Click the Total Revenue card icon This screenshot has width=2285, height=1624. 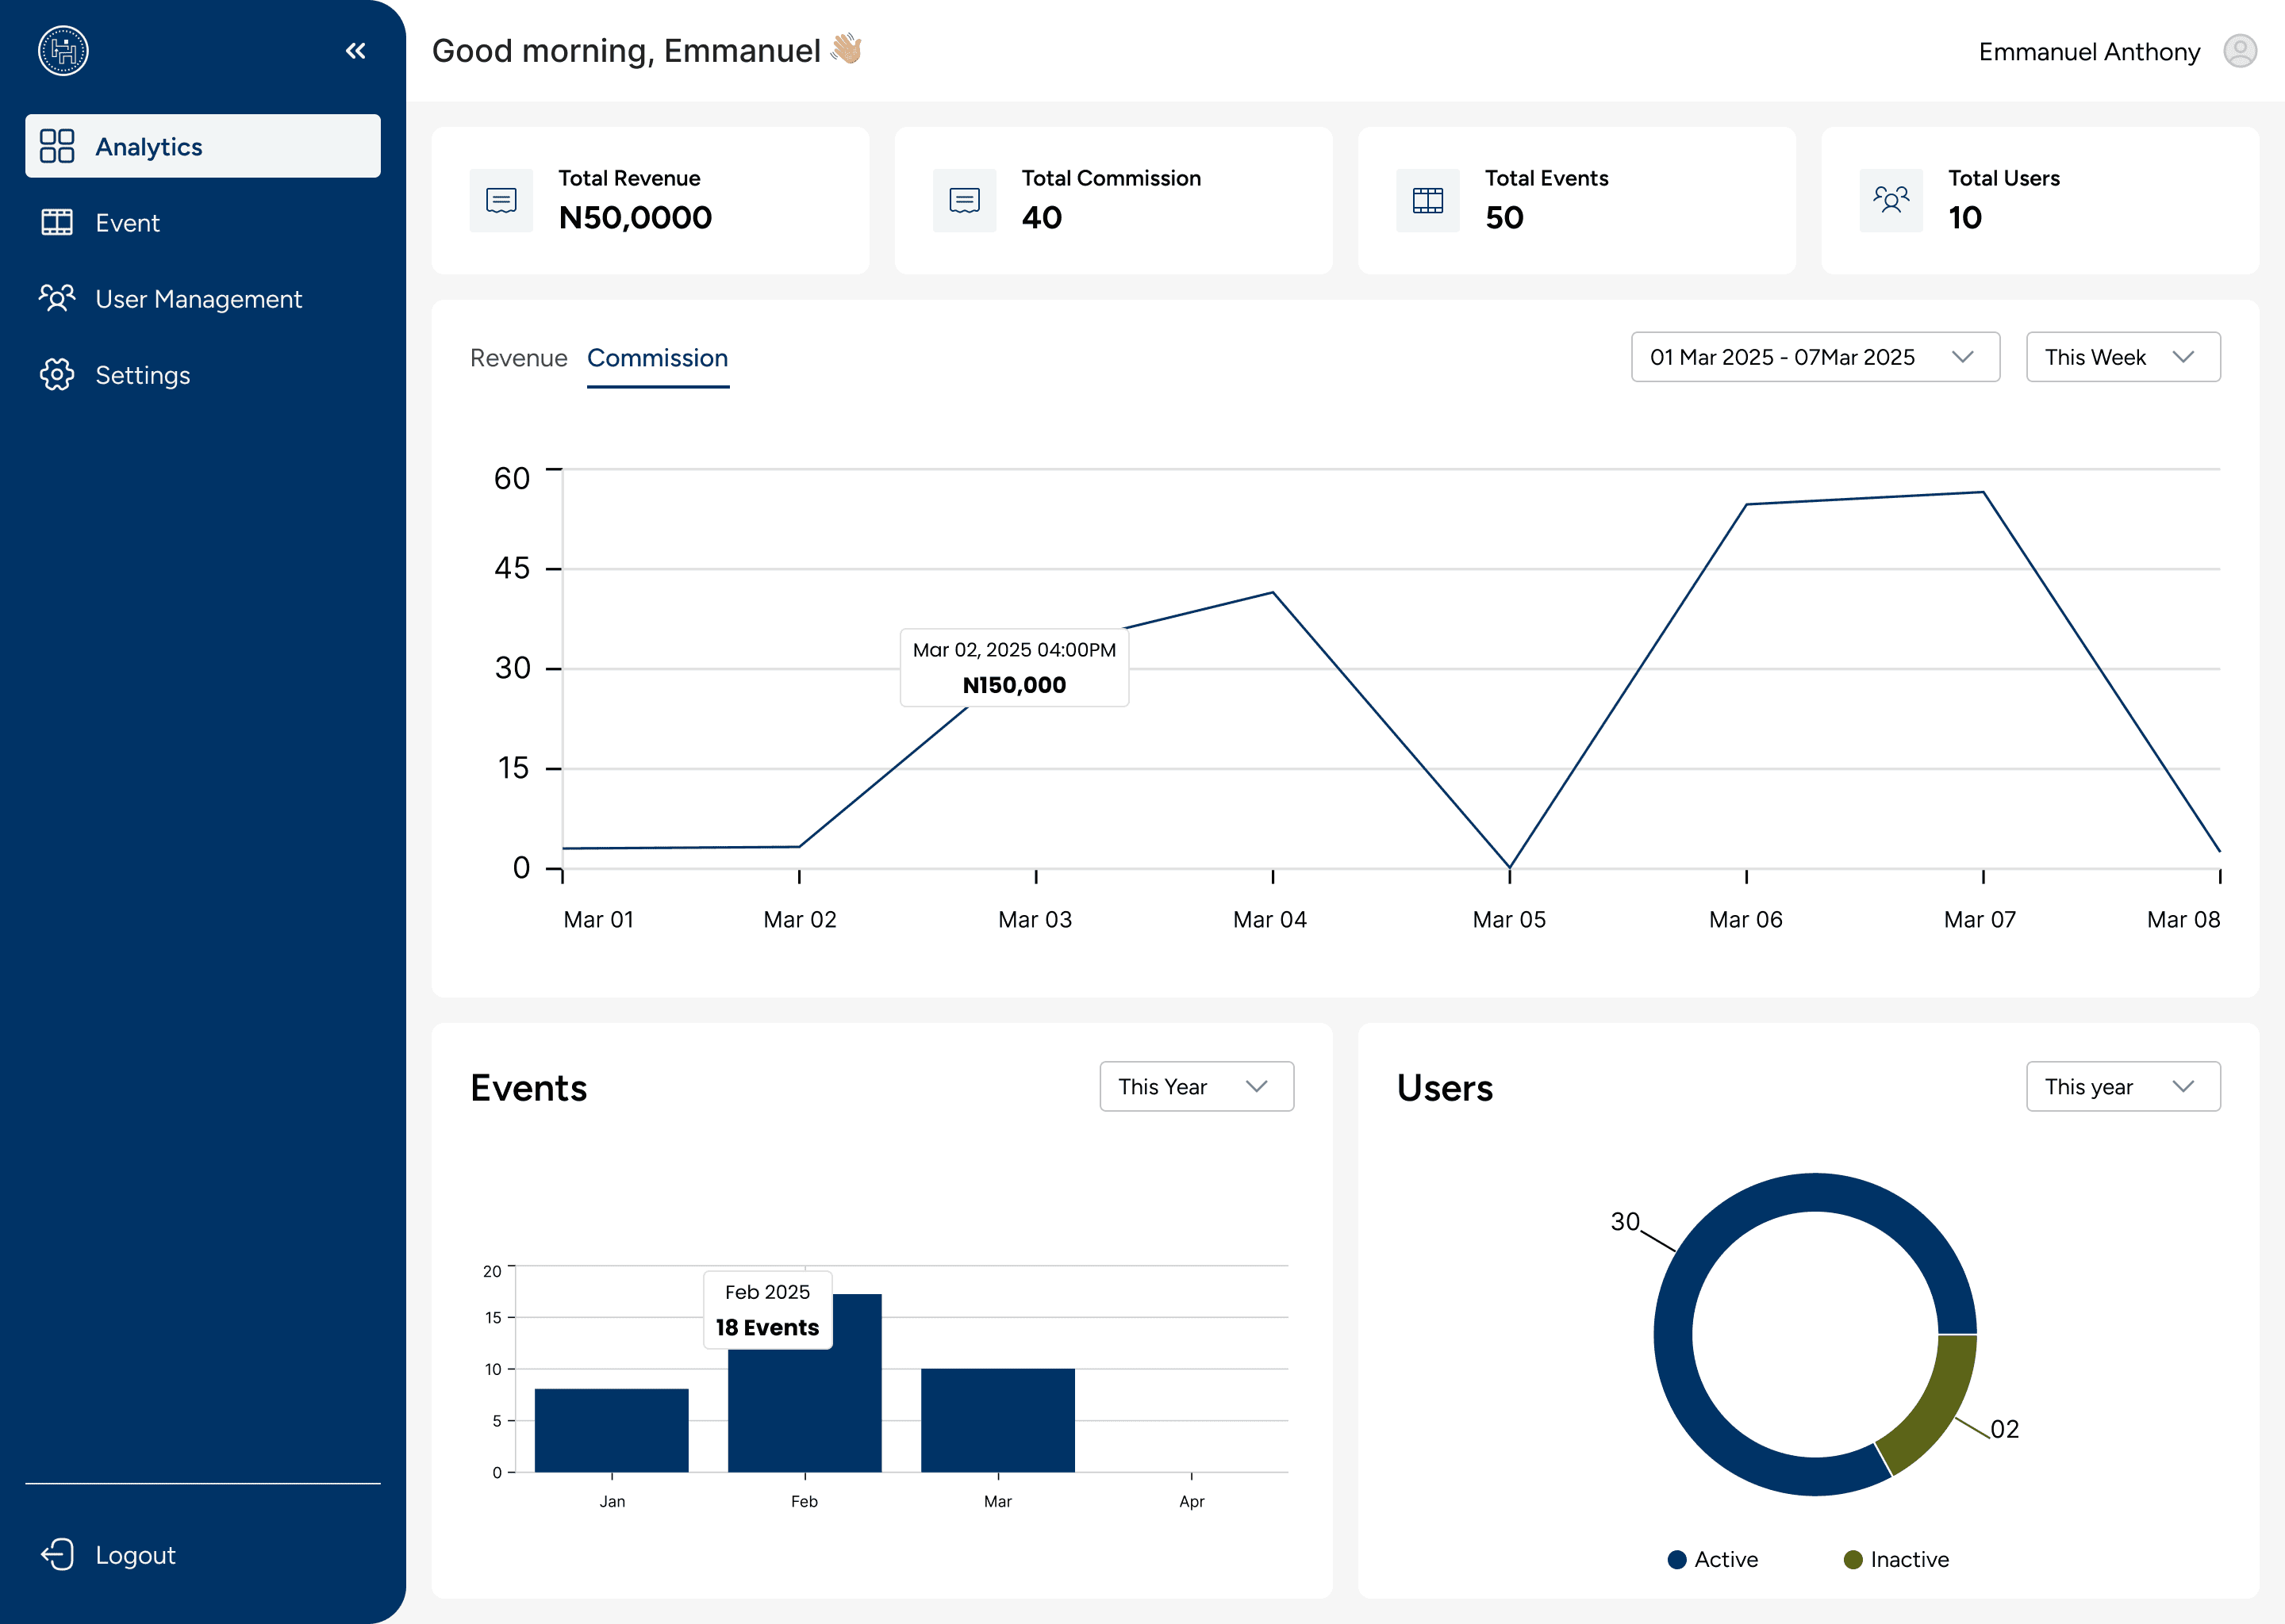[501, 201]
